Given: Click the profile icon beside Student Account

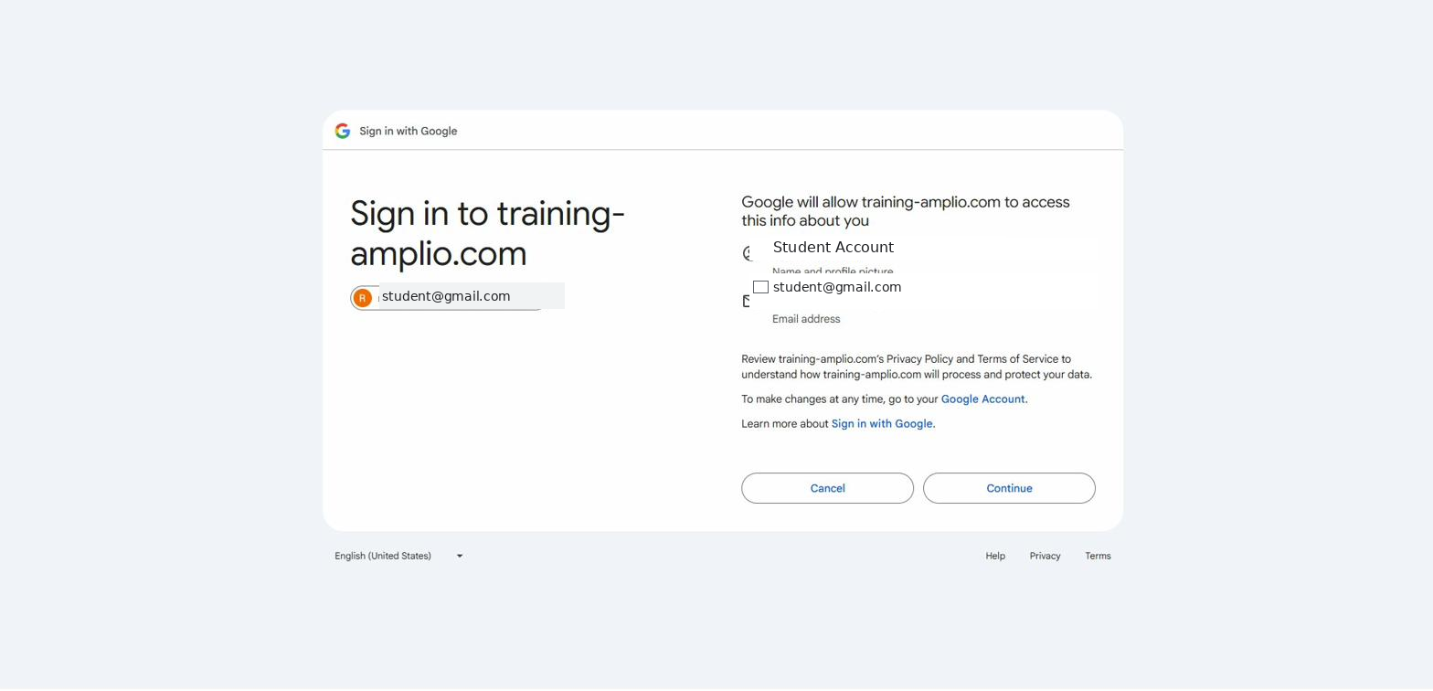Looking at the screenshot, I should pyautogui.click(x=747, y=253).
